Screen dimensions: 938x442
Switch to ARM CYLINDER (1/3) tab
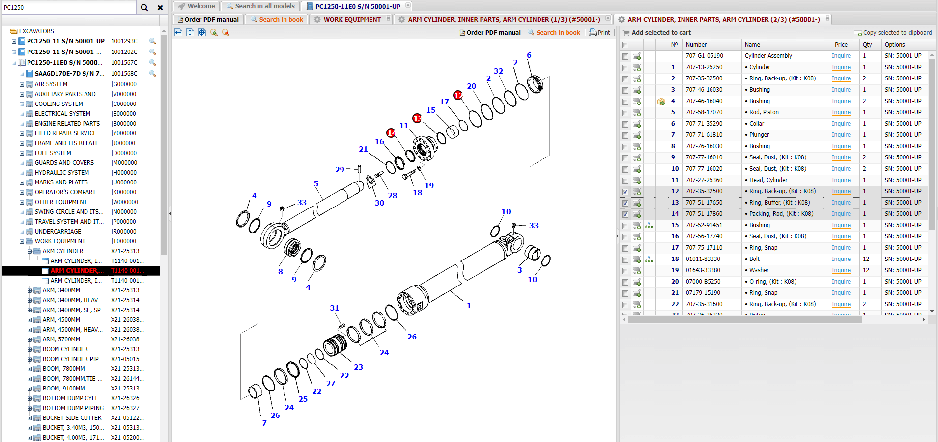click(x=504, y=19)
